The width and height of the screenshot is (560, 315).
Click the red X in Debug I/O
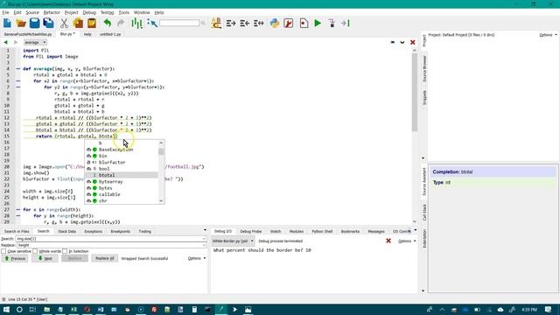pyautogui.click(x=388, y=241)
